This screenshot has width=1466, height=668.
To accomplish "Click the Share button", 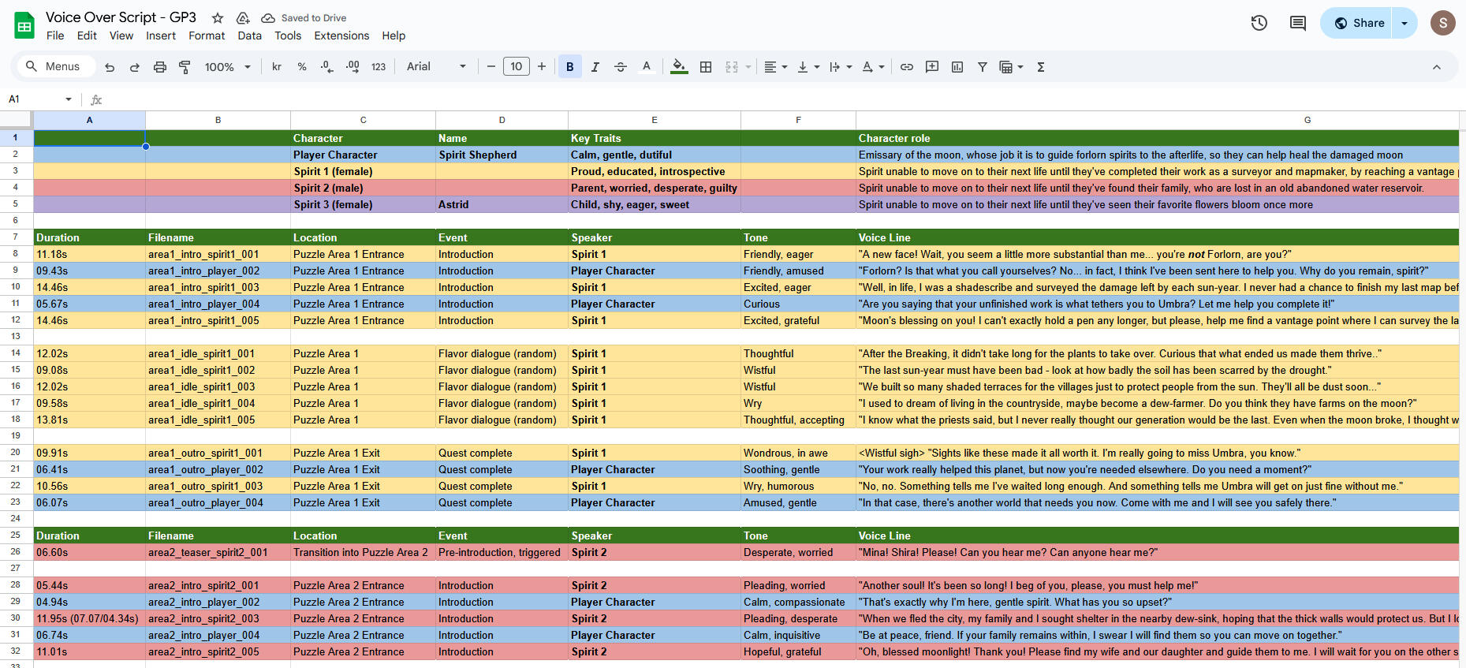I will [1359, 23].
